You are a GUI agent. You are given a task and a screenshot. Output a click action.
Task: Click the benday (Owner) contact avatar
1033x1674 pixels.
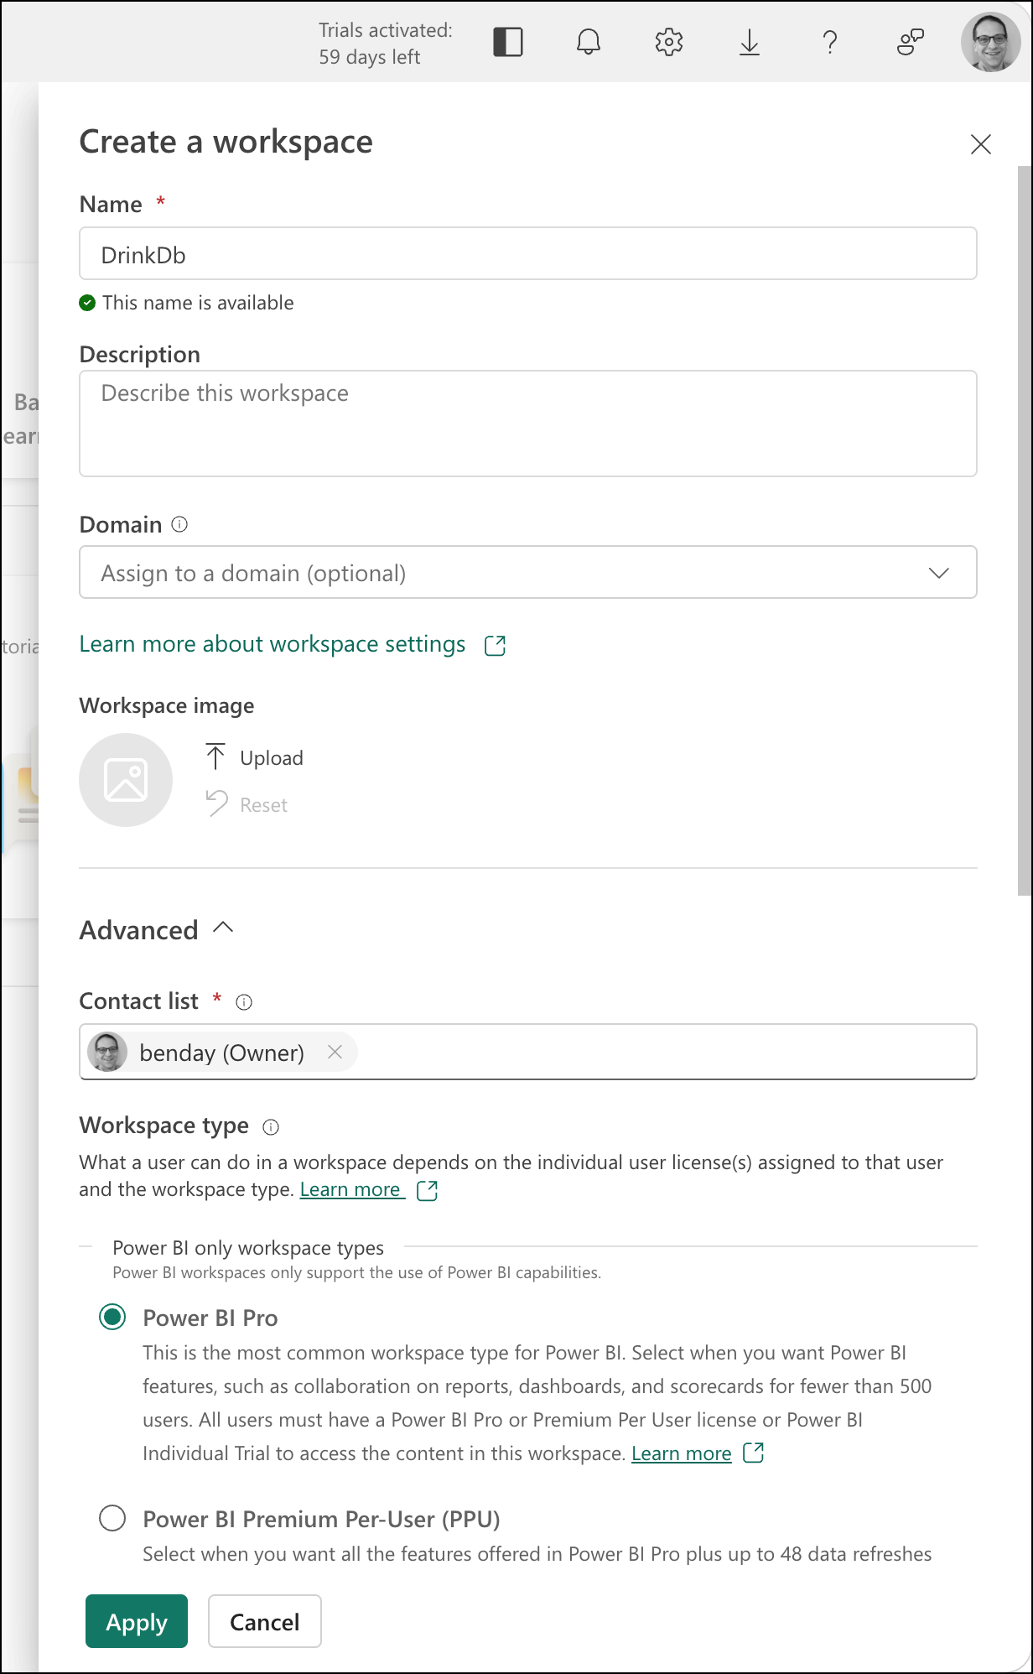(x=107, y=1052)
